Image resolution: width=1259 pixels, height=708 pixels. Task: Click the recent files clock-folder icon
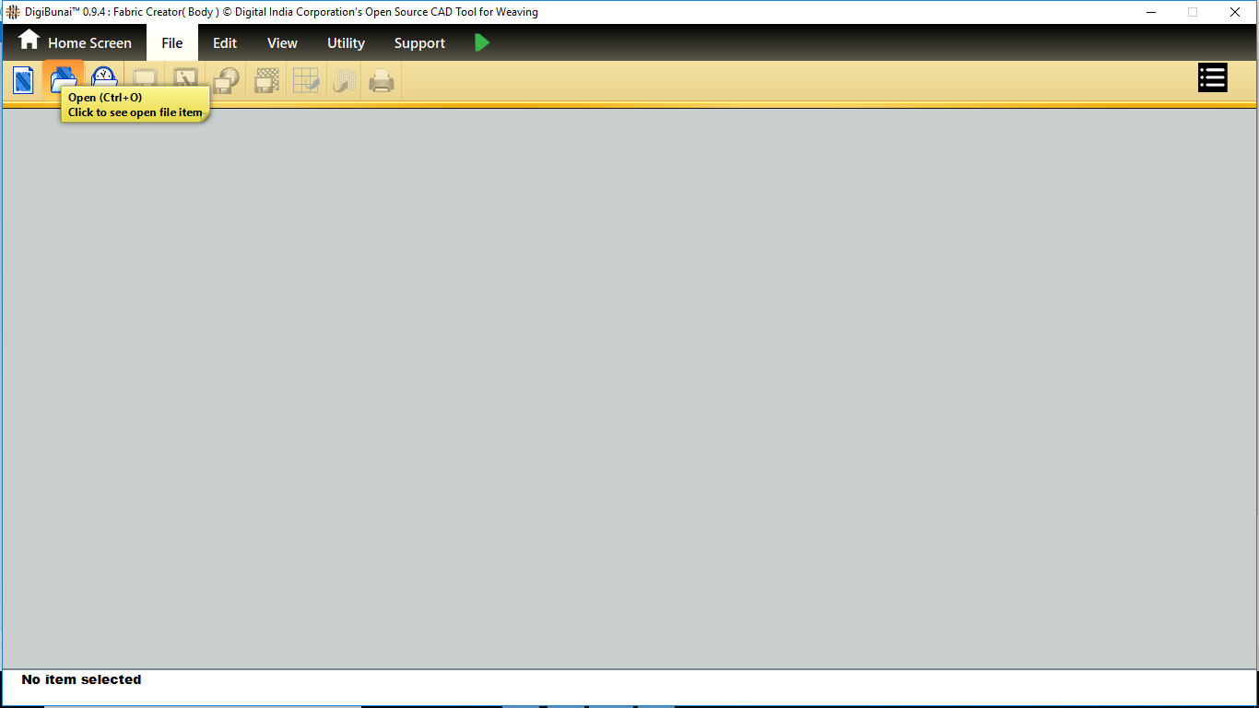104,78
